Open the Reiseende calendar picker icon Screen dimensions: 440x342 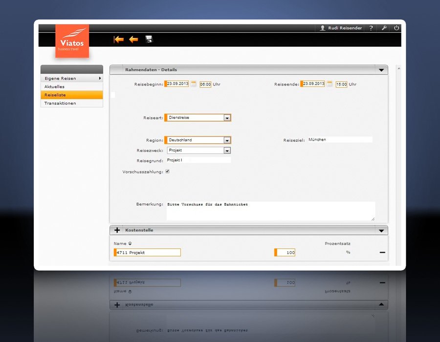pos(330,84)
